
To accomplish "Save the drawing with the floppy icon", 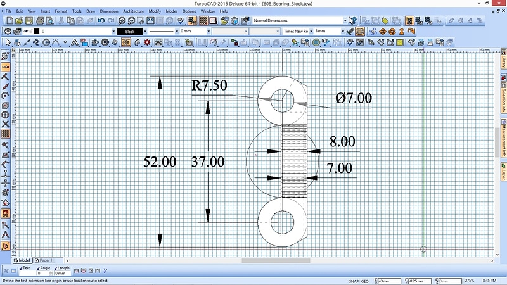I will click(x=29, y=21).
